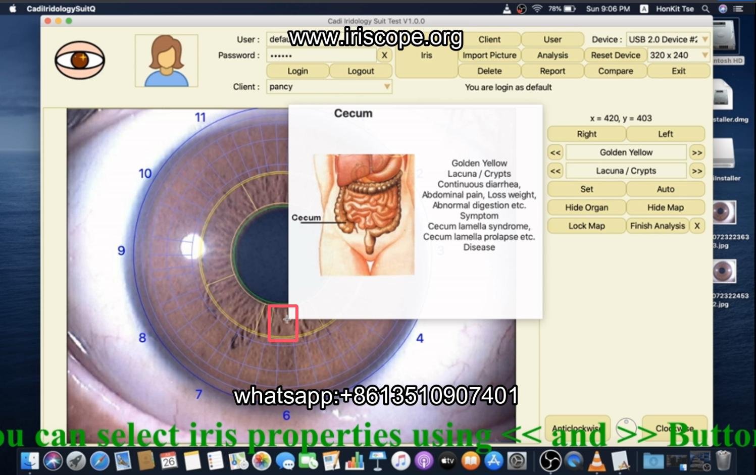The width and height of the screenshot is (756, 475).
Task: Open Calendar in the Dock
Action: 169,460
